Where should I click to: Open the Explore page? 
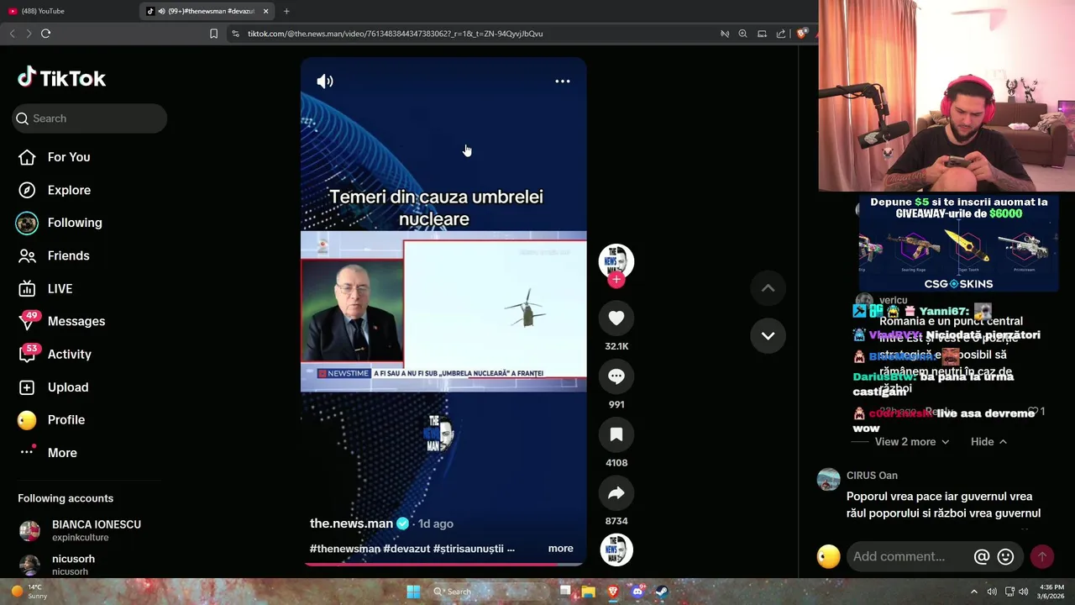[54, 190]
